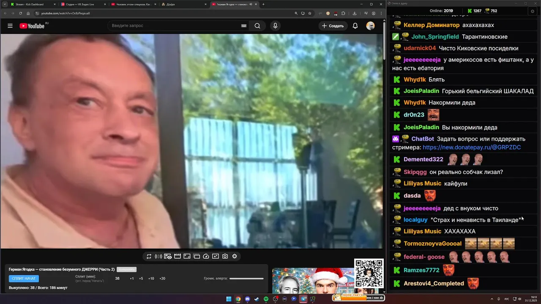Image resolution: width=541 pixels, height=304 pixels.
Task: Click the picture-in-picture icon in player toolbar
Action: coord(187,256)
